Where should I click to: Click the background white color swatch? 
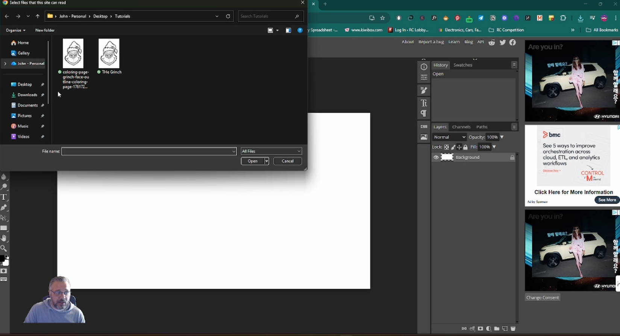click(6, 263)
